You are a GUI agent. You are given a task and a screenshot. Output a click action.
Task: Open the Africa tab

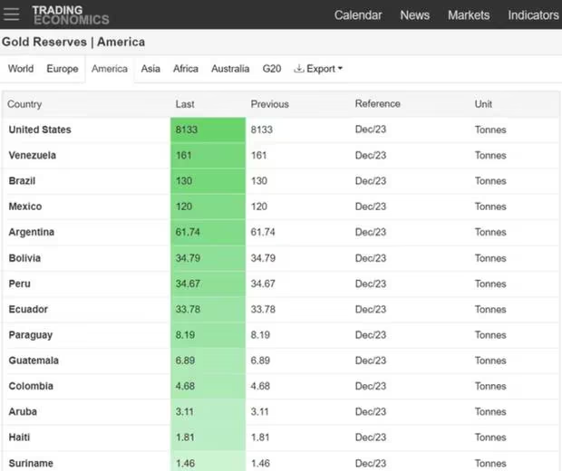[186, 69]
